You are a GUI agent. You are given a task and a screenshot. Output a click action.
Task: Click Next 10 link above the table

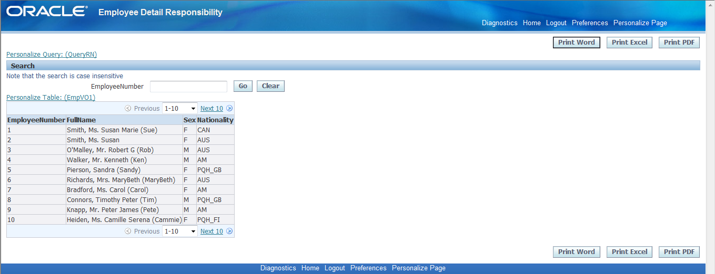tap(212, 109)
